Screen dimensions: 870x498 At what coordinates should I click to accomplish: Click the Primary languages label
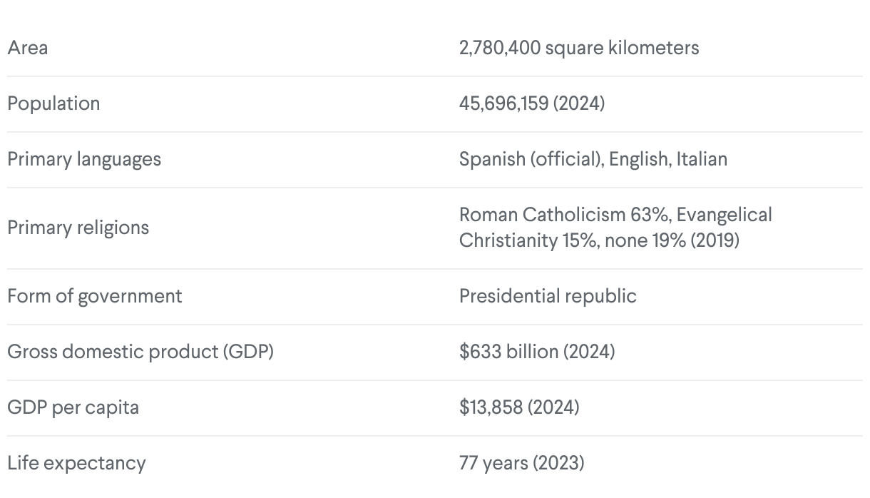[84, 158]
